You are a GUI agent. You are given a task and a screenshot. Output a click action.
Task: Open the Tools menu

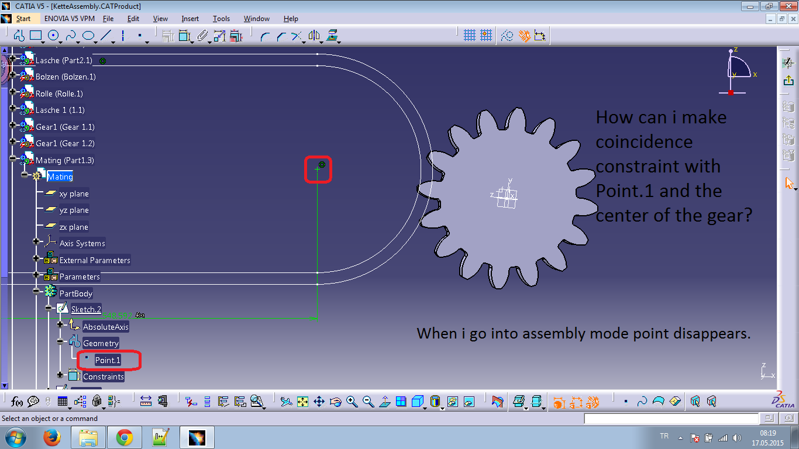(221, 18)
